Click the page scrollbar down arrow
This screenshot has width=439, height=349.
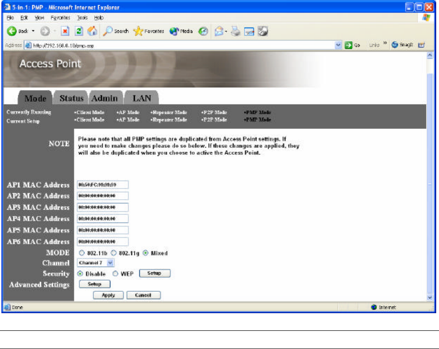[430, 298]
